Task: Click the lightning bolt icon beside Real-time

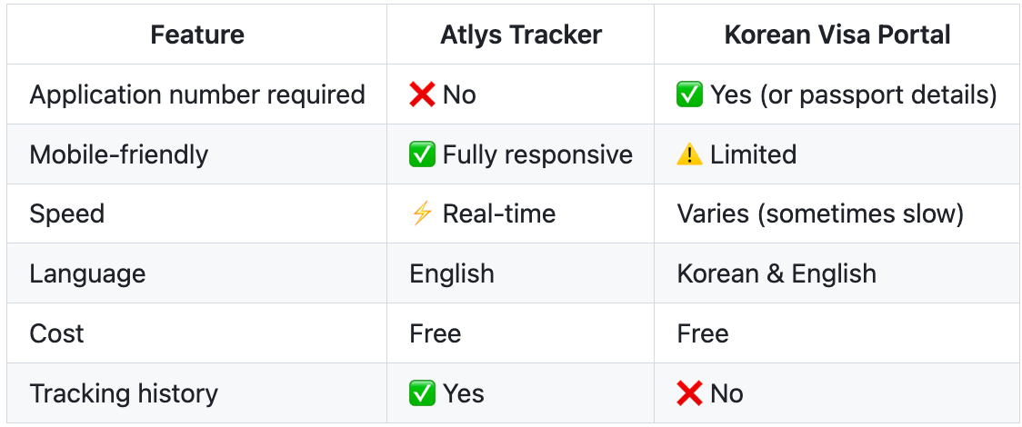Action: point(422,214)
